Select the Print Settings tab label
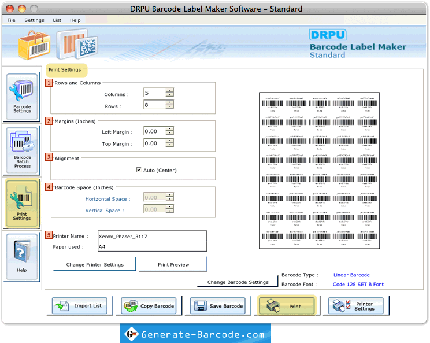The image size is (430, 343). click(x=65, y=69)
